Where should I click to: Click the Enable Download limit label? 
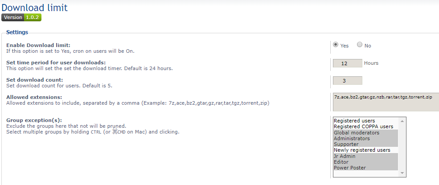point(38,45)
